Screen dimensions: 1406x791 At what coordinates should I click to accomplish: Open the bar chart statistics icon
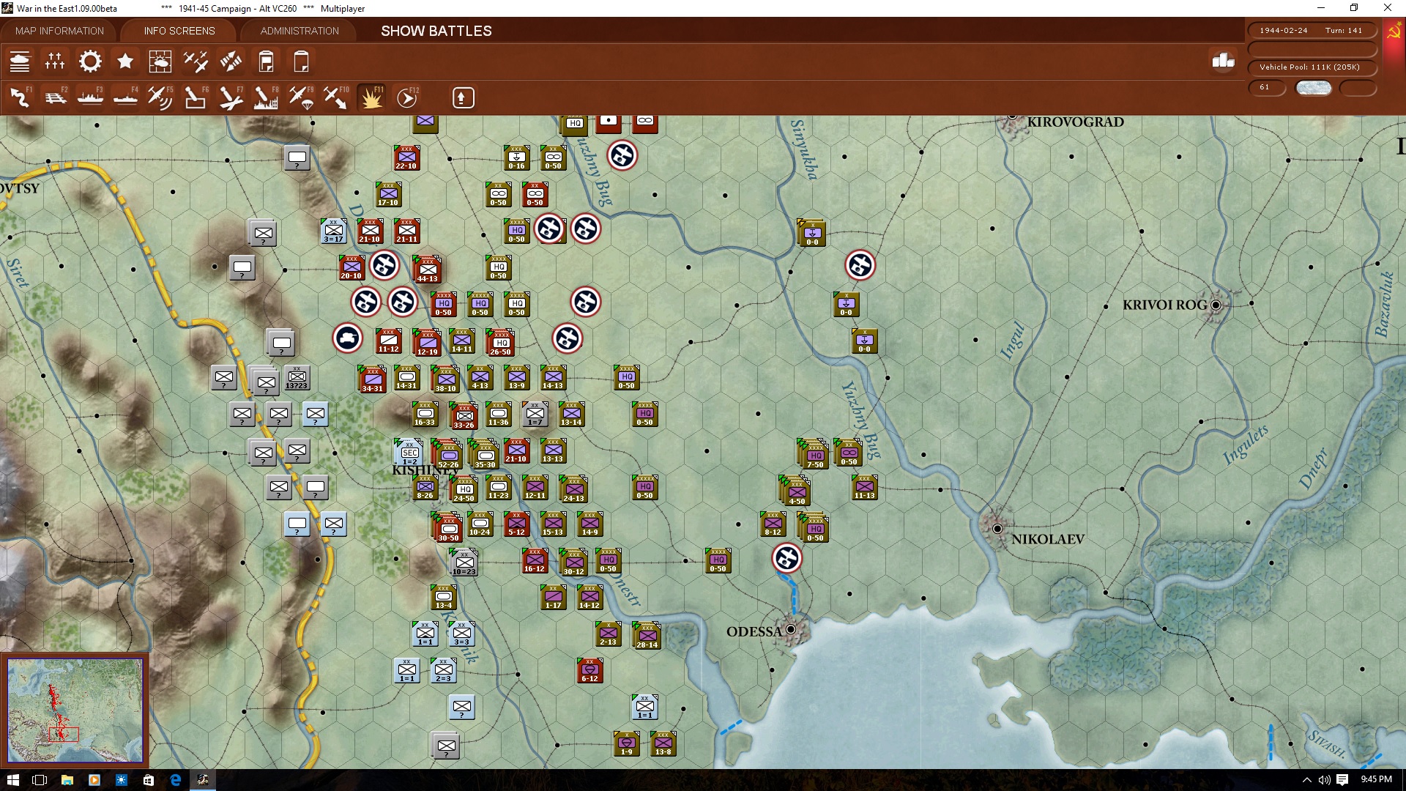coord(1223,61)
